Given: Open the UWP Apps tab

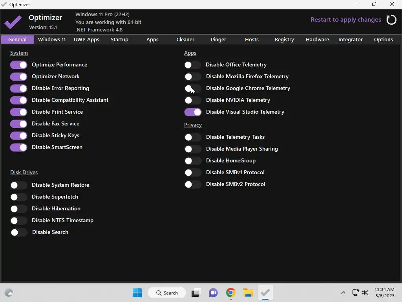Looking at the screenshot, I should (86, 40).
